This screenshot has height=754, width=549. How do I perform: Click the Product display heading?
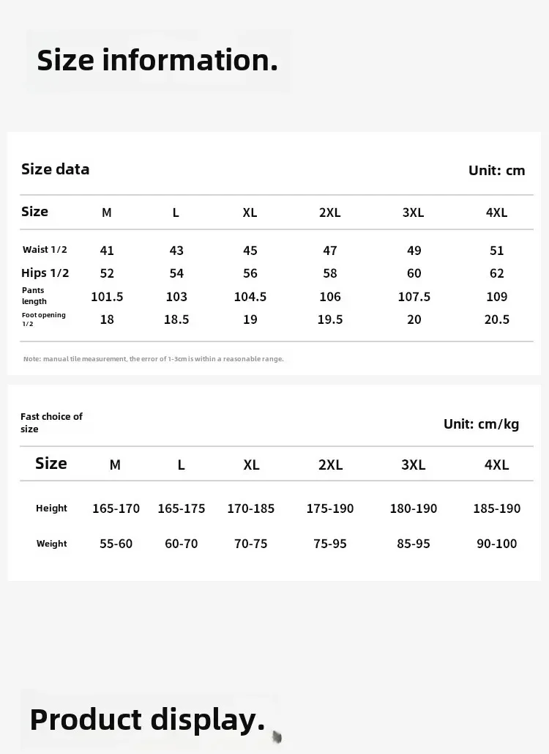pos(147,720)
